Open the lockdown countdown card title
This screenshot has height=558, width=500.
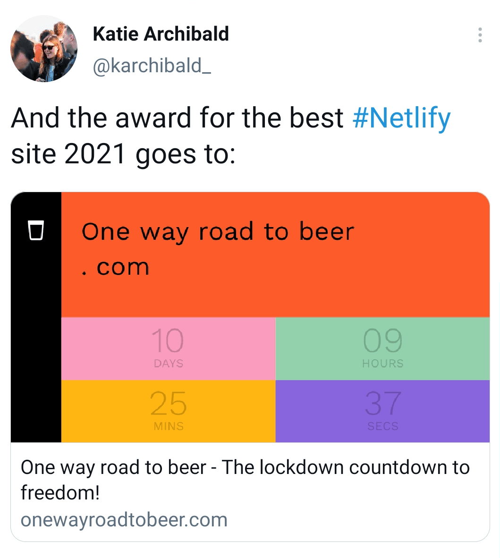245,479
